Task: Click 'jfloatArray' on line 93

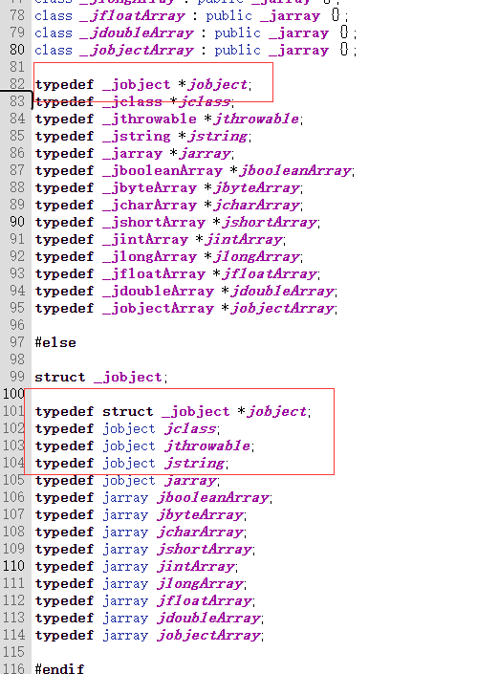Action: coord(269,273)
